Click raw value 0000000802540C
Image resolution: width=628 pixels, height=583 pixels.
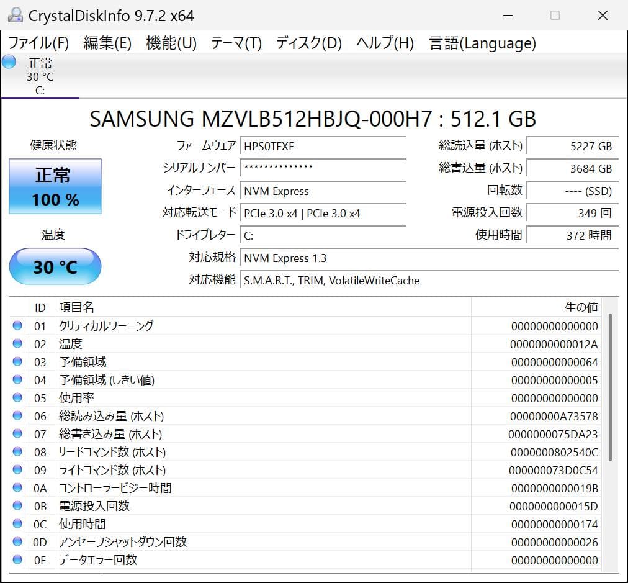(554, 453)
